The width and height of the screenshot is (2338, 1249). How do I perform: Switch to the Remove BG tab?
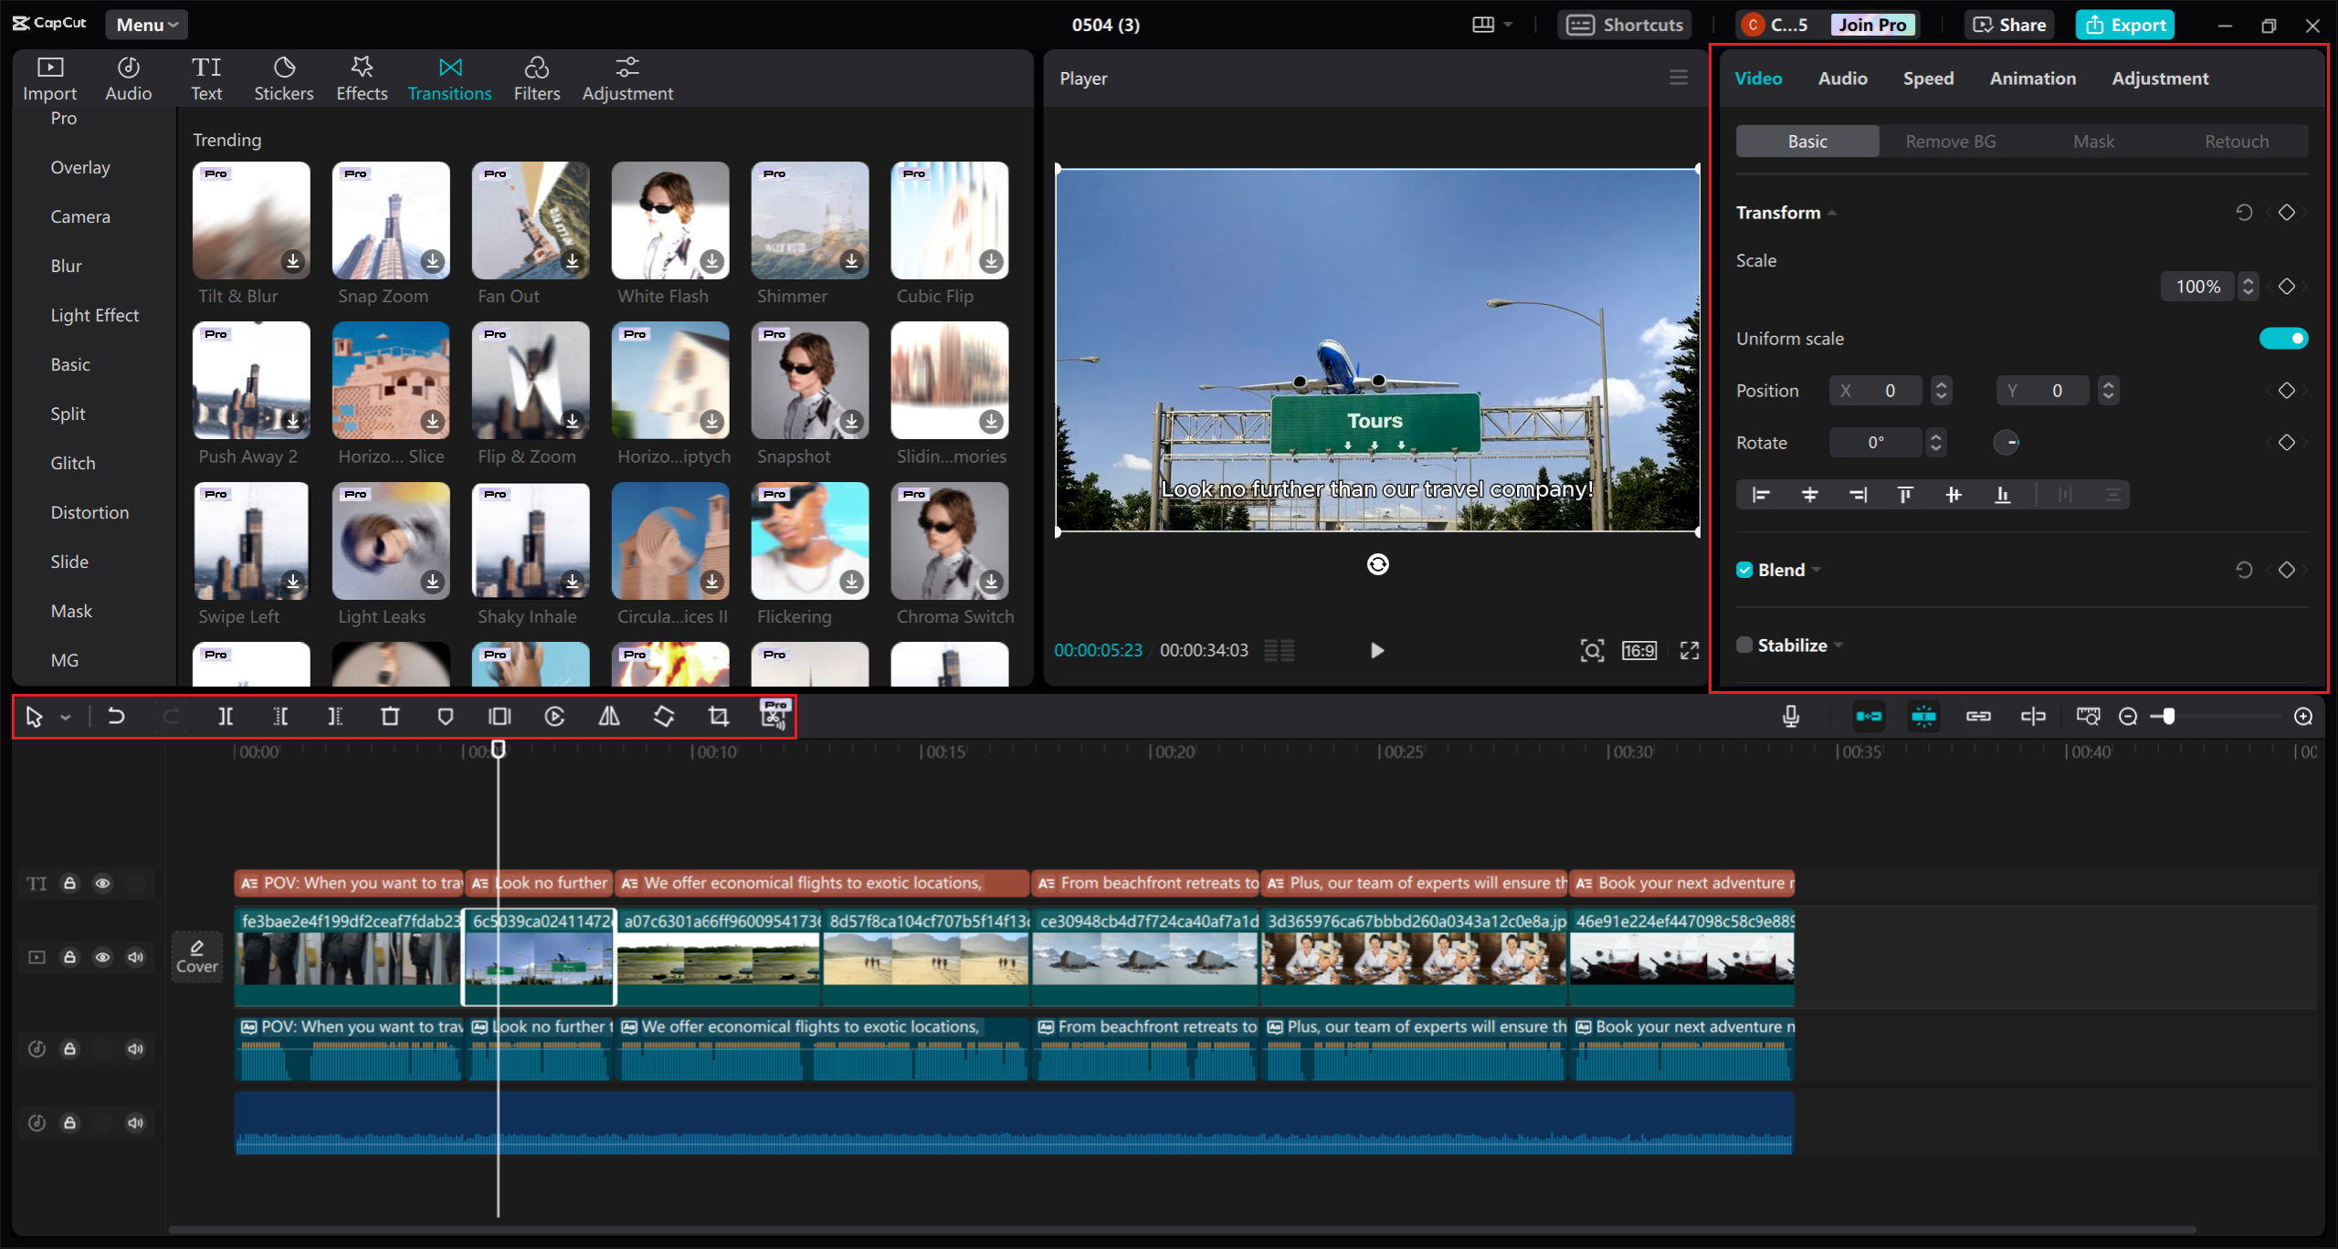point(1950,141)
